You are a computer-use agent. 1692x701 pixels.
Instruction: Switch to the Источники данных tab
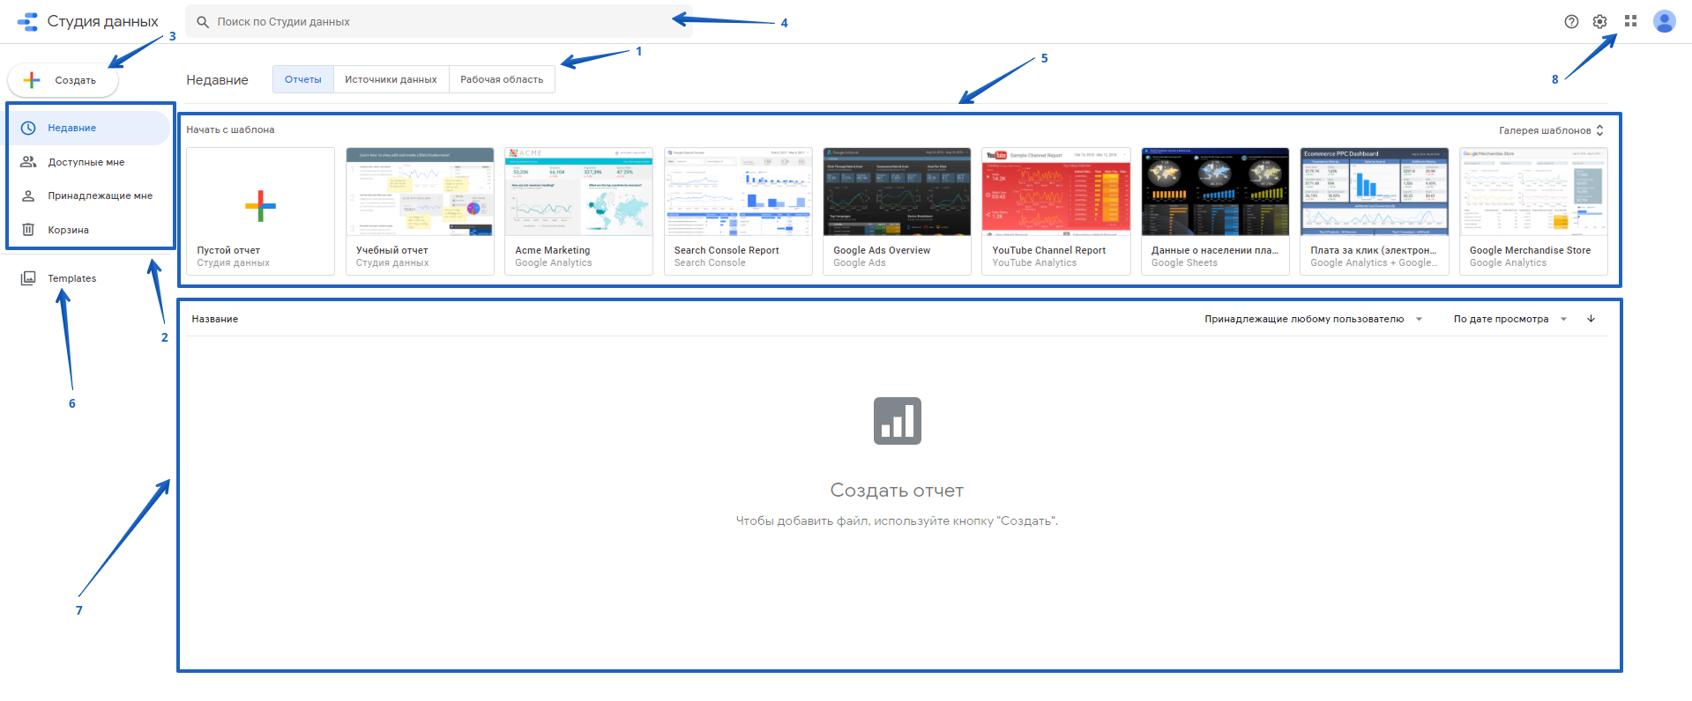(391, 79)
